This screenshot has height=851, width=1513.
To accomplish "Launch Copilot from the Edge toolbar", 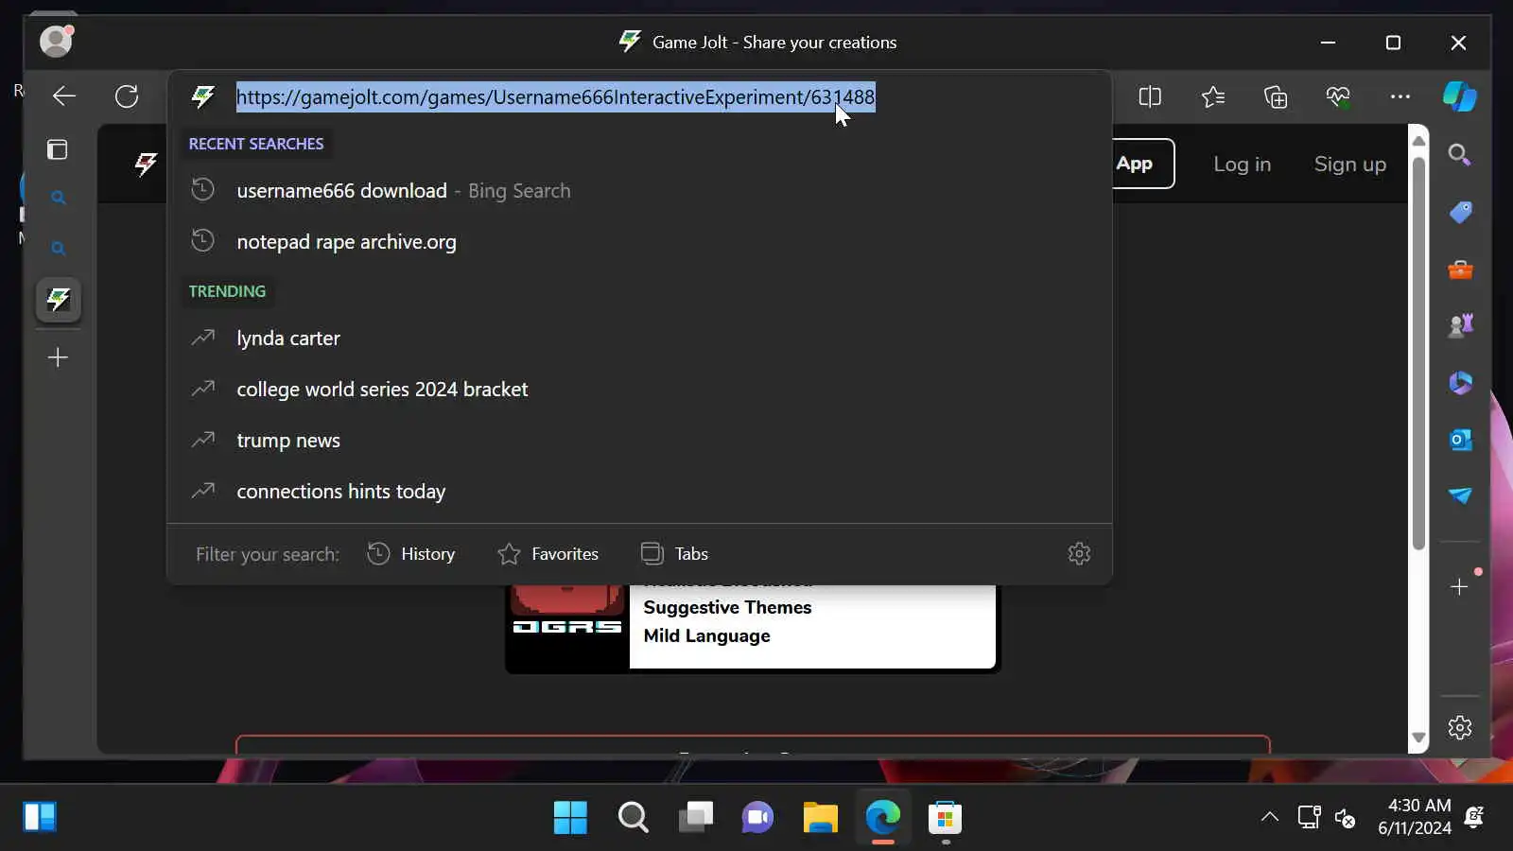I will click(x=1459, y=96).
